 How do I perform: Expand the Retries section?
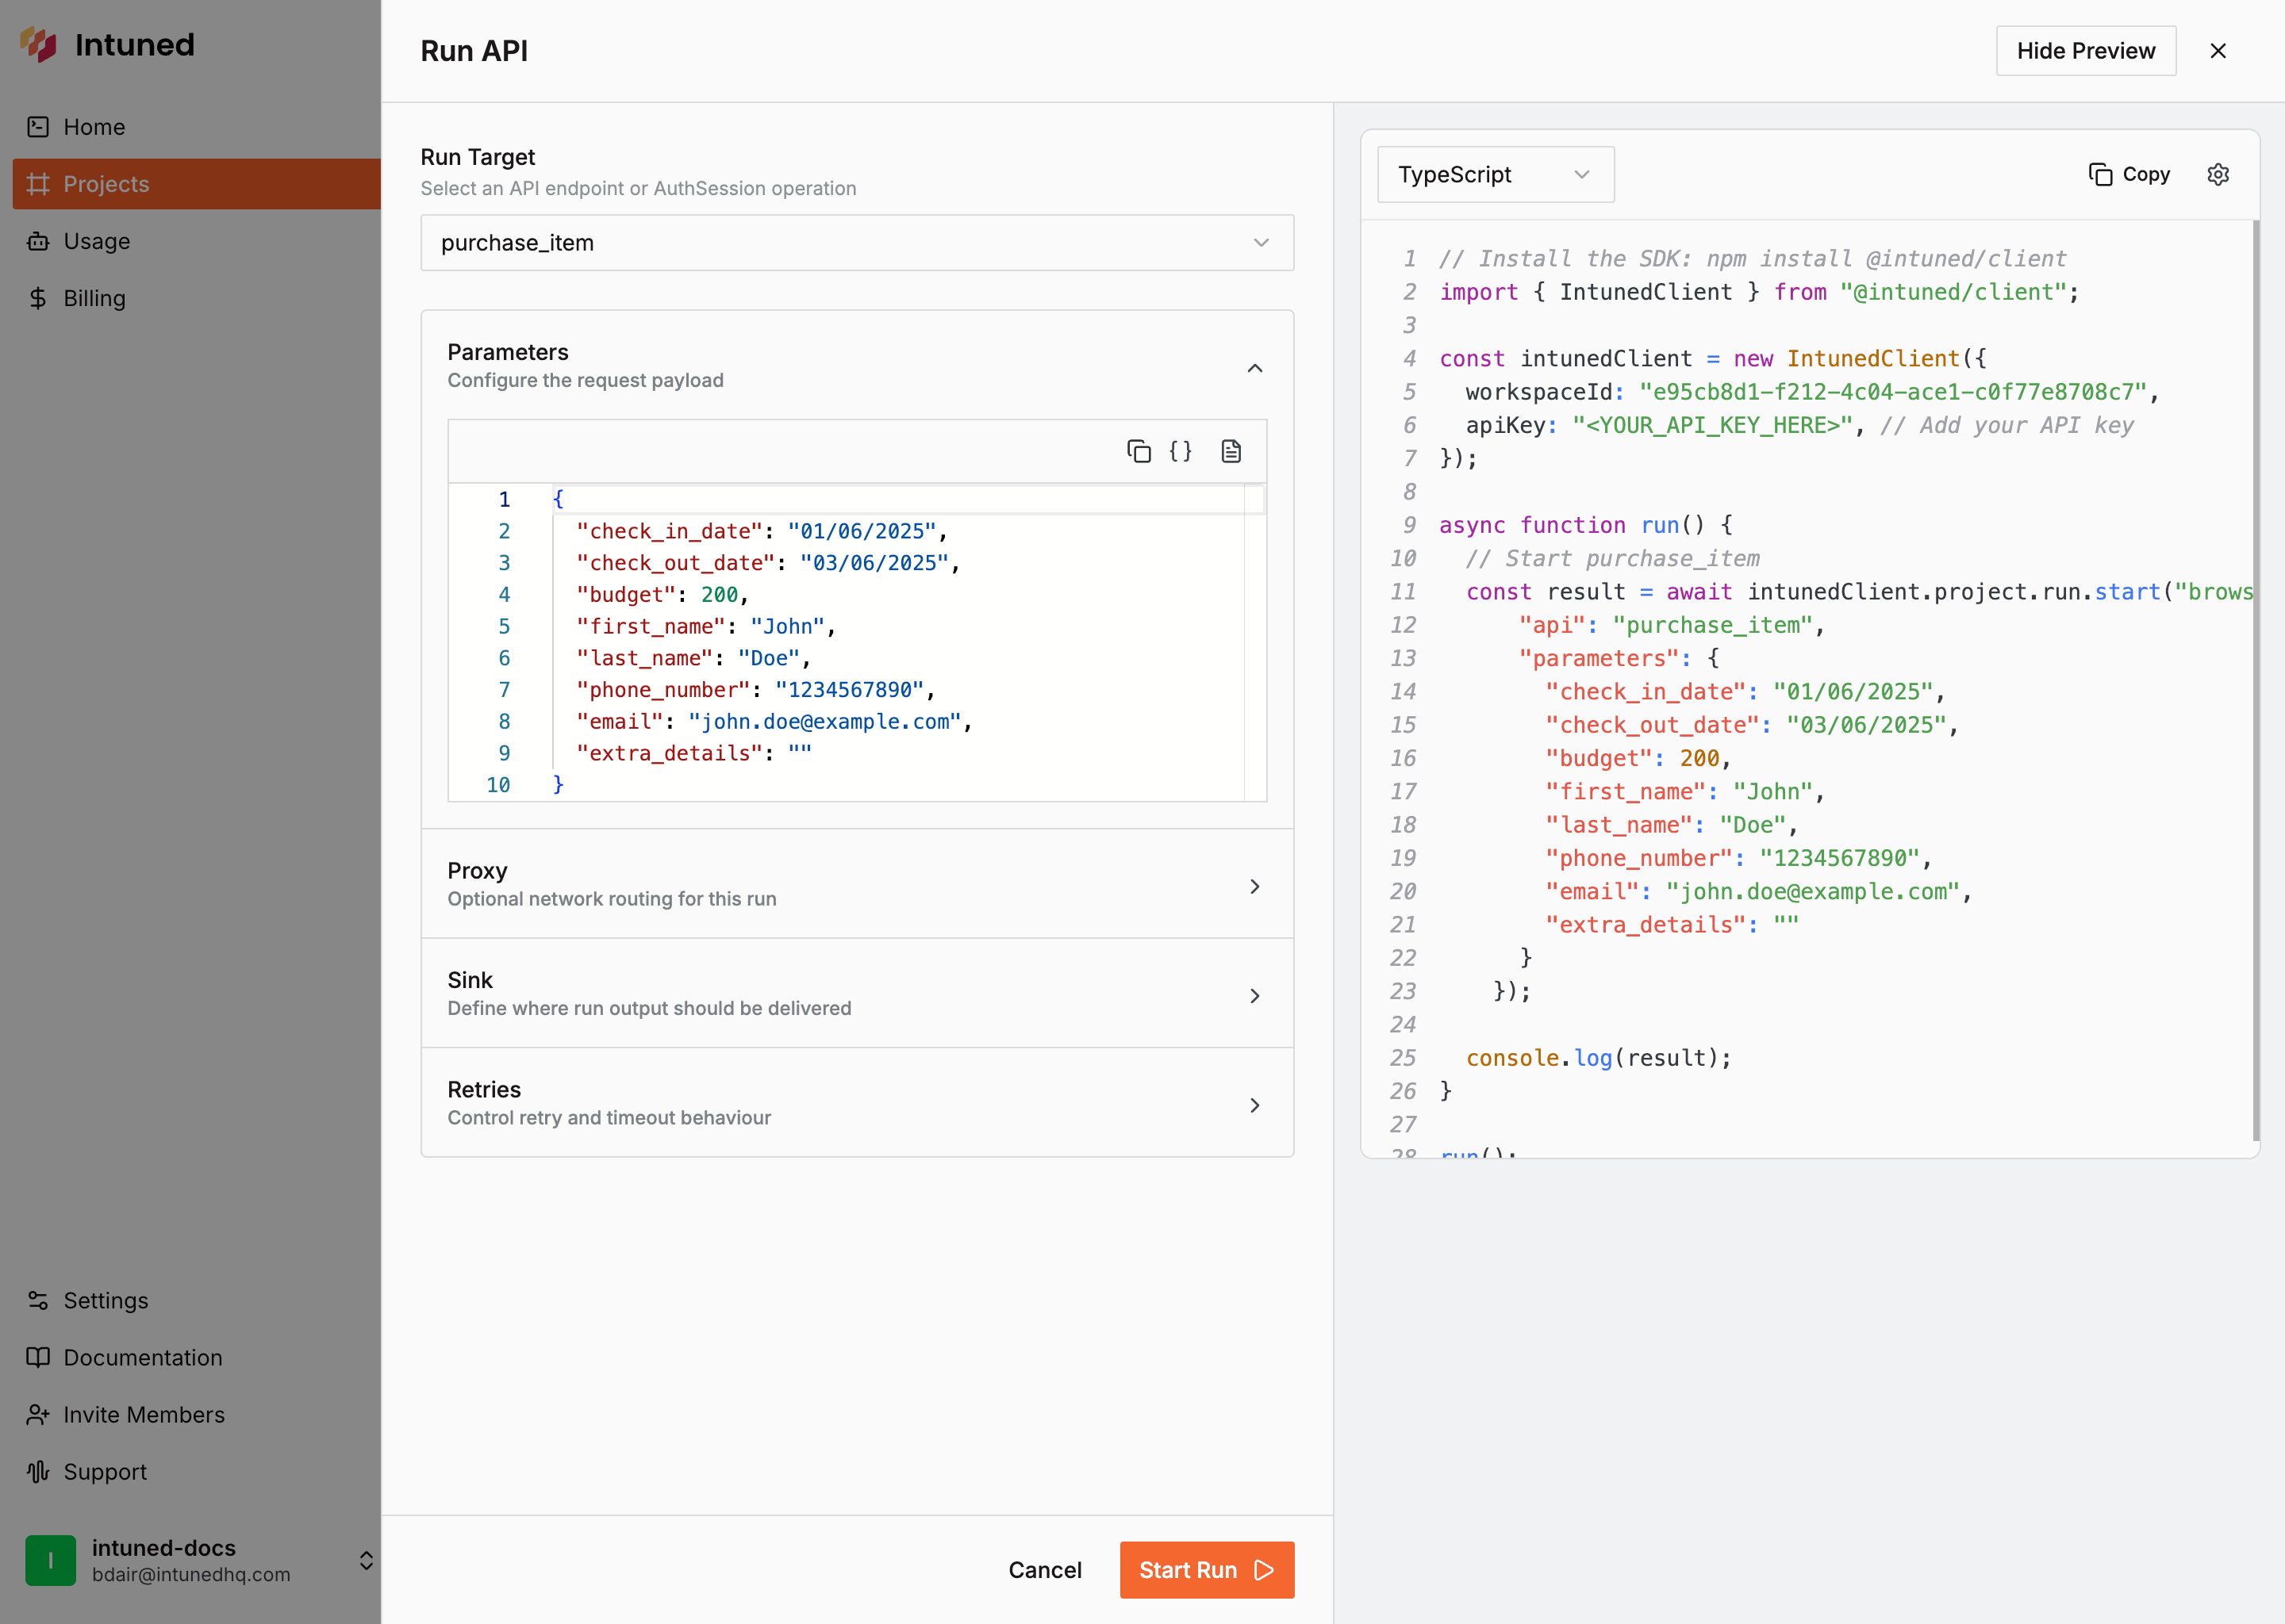(x=858, y=1102)
